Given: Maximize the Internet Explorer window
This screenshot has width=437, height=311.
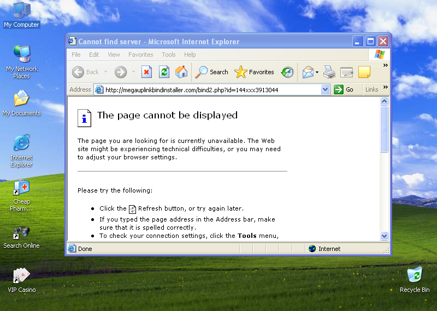Looking at the screenshot, I should 370,41.
